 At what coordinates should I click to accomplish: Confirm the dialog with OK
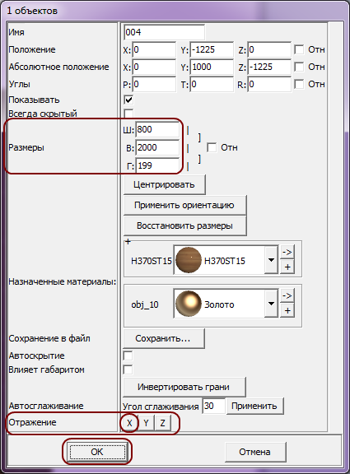[97, 452]
